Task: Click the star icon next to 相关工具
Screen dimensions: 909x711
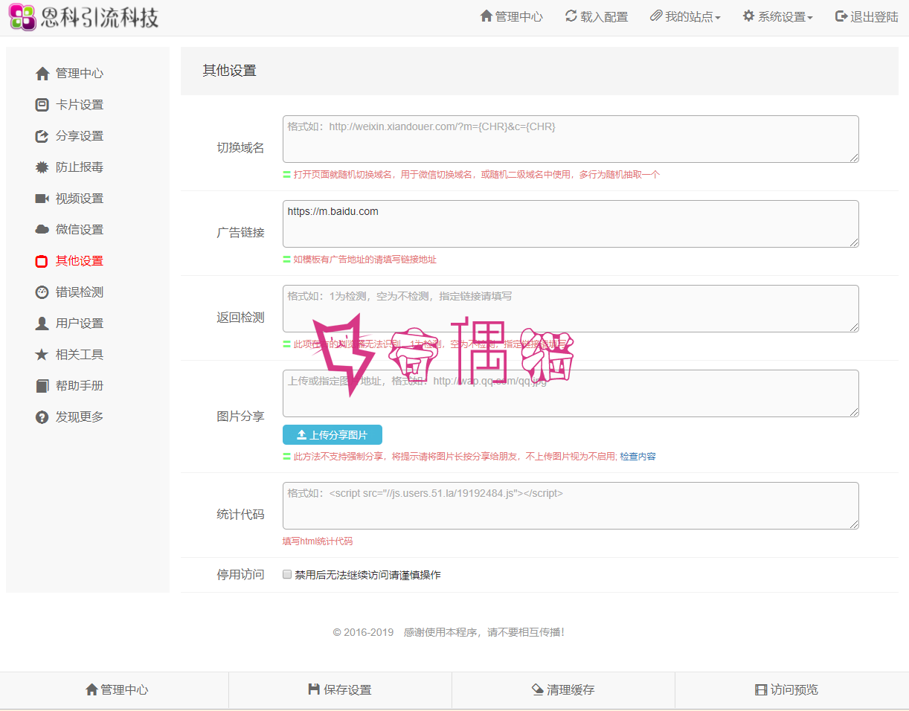Action: click(42, 355)
